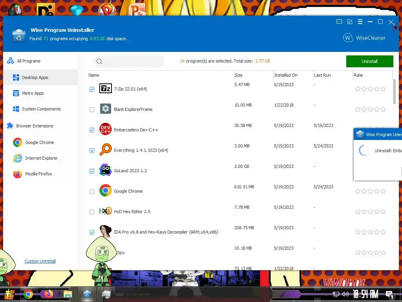Click the Blank ExplorerFrame stars rating

(x=371, y=109)
